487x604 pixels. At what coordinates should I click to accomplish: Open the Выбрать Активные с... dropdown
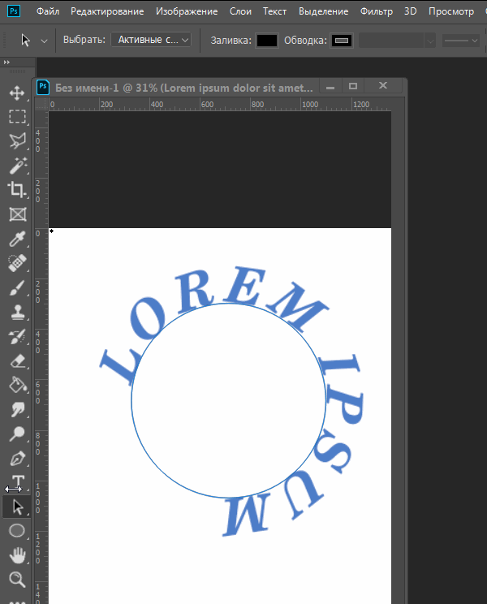151,40
